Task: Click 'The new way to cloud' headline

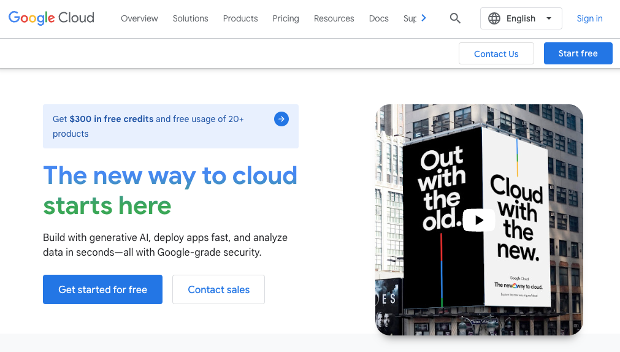Action: (170, 175)
